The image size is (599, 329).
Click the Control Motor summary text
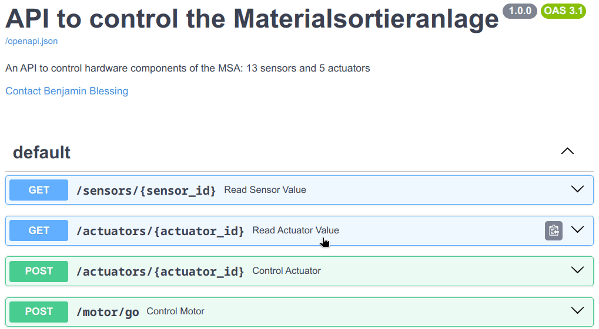[175, 311]
